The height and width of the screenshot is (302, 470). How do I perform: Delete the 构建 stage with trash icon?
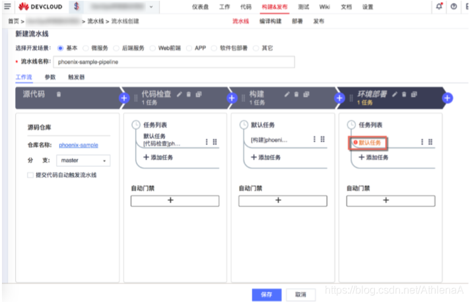296,94
